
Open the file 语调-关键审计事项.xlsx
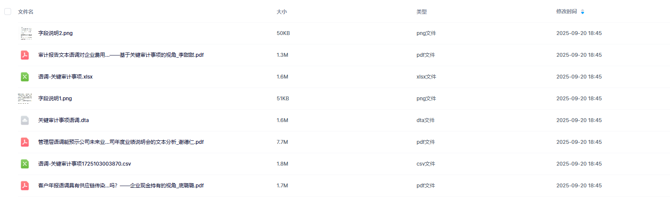pos(65,77)
